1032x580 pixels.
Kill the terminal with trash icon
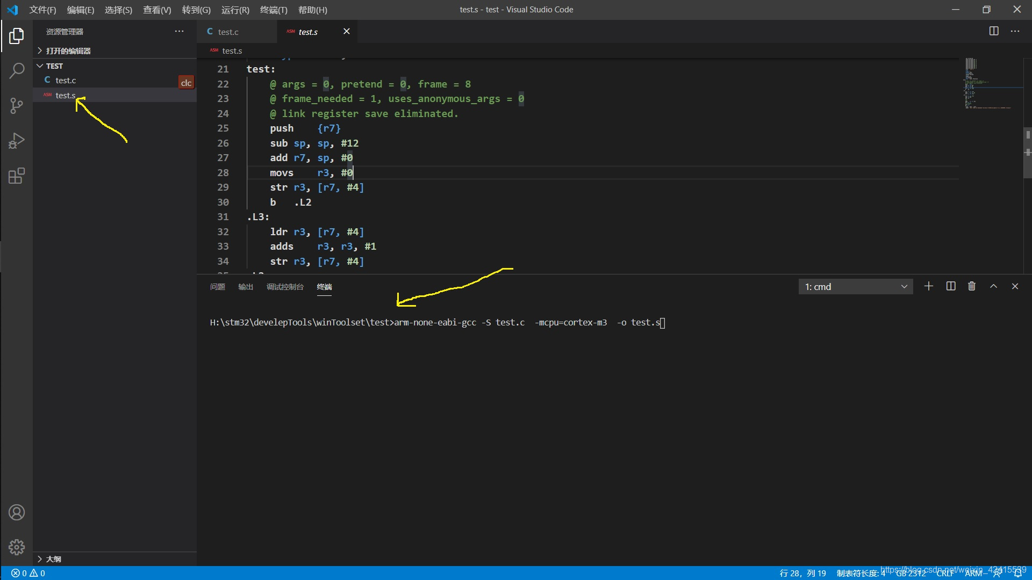(972, 286)
